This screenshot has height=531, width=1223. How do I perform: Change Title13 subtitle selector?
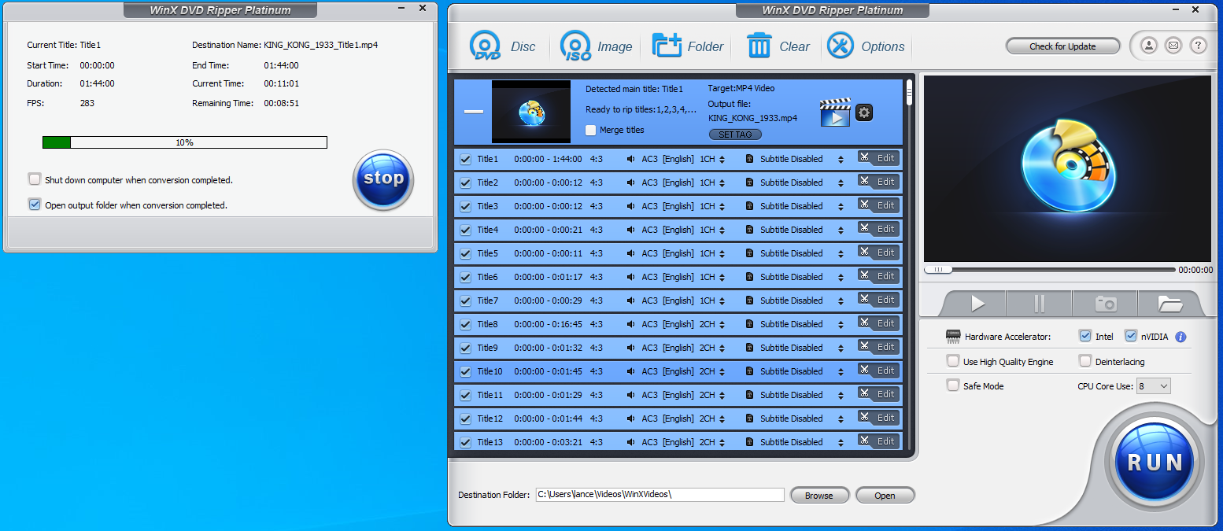pyautogui.click(x=841, y=442)
